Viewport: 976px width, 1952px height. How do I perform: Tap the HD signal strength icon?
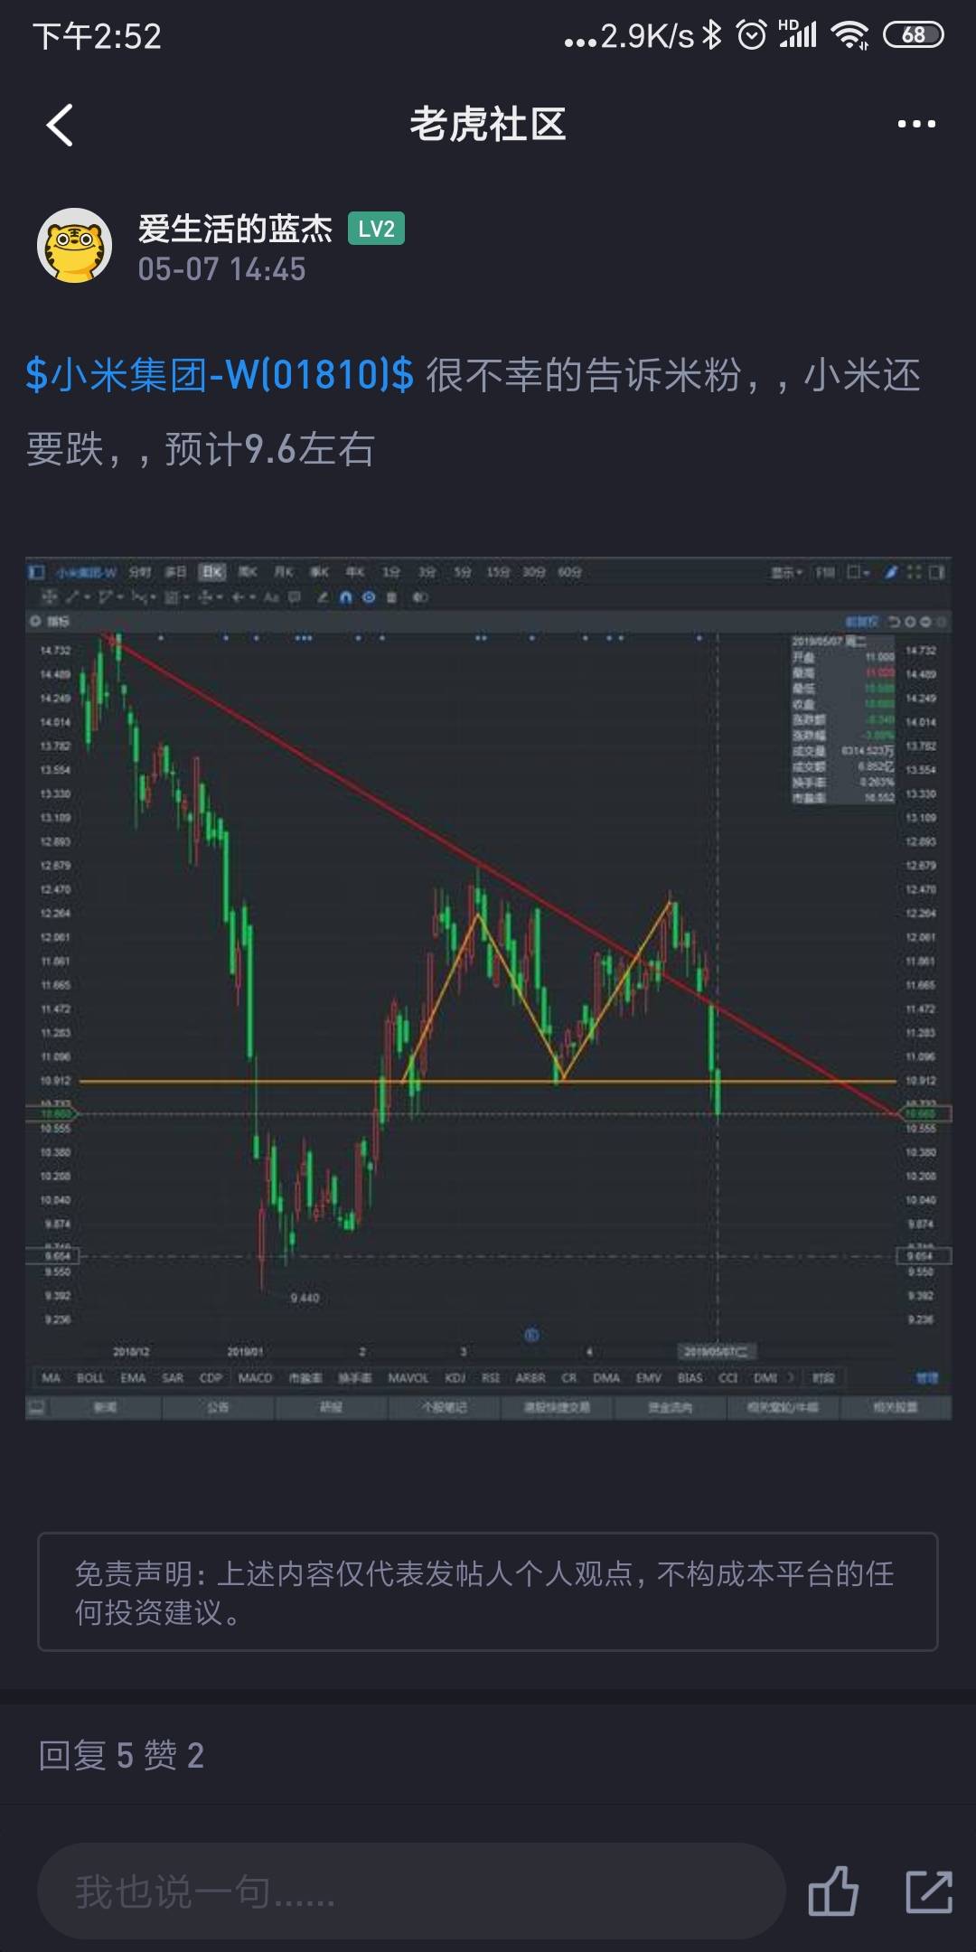[x=798, y=34]
